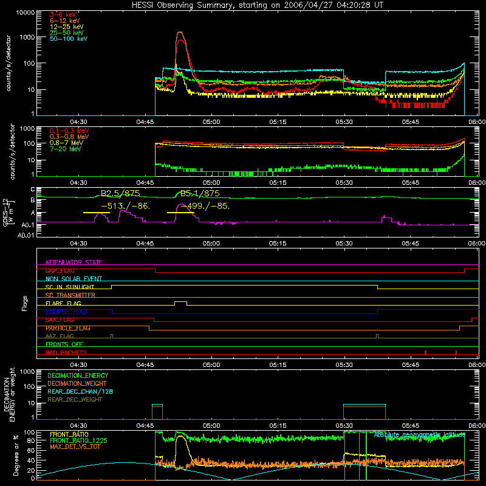Click the 25-50 keV legend entry
The height and width of the screenshot is (486, 486).
pyautogui.click(x=67, y=33)
